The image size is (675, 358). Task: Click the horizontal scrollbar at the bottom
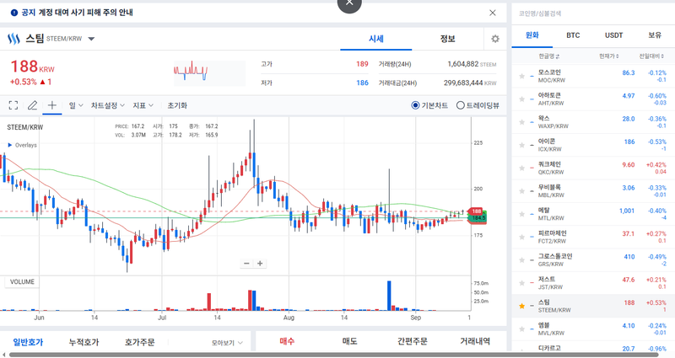point(333,355)
